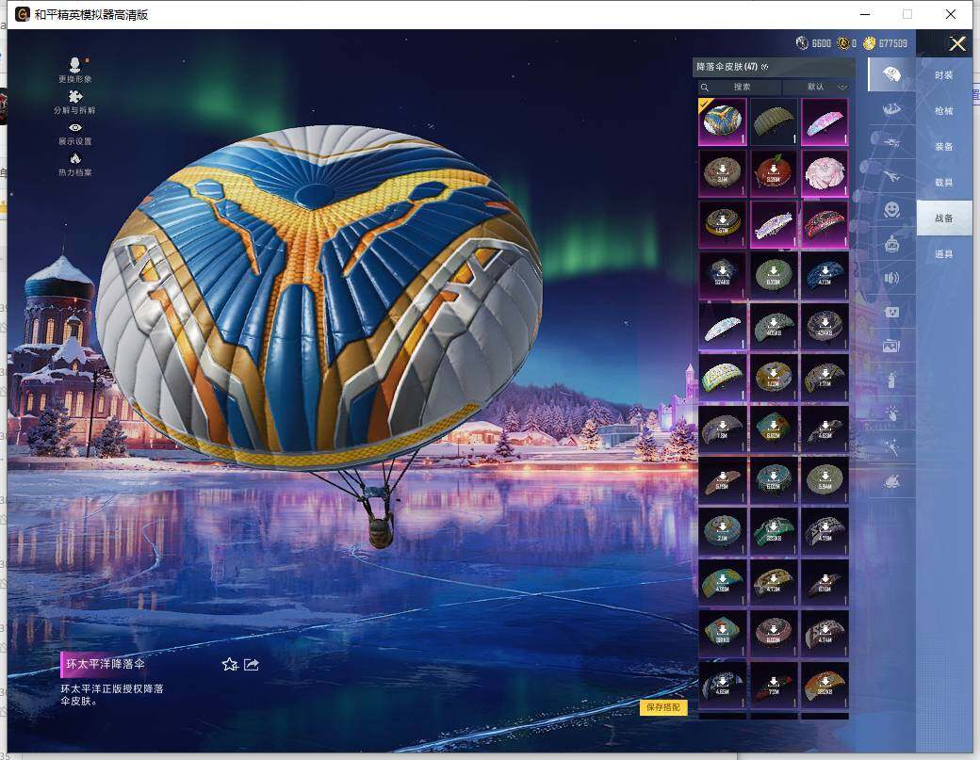Maximize the 和平精英模拟器高清版 window
Image resolution: width=980 pixels, height=760 pixels.
point(907,14)
